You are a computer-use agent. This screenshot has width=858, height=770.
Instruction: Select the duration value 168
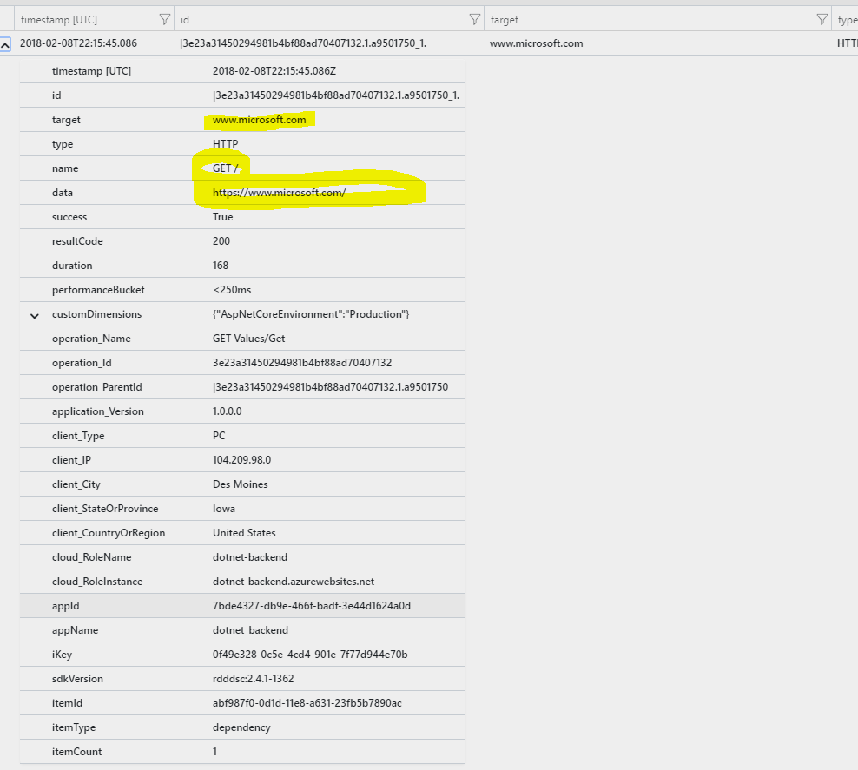pyautogui.click(x=221, y=265)
